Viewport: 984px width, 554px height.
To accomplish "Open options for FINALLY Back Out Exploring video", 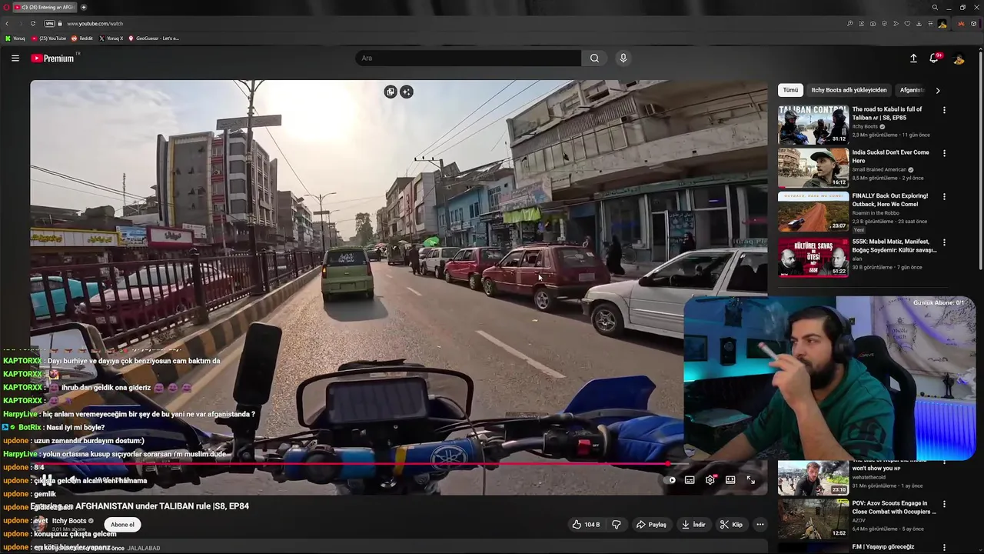I will point(944,196).
